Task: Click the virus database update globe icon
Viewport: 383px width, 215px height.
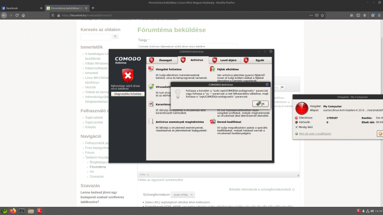Action: click(x=151, y=86)
